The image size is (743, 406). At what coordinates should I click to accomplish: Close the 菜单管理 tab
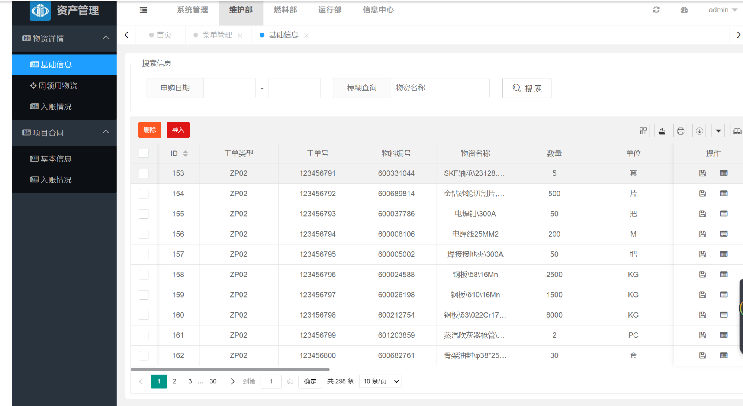click(x=240, y=36)
